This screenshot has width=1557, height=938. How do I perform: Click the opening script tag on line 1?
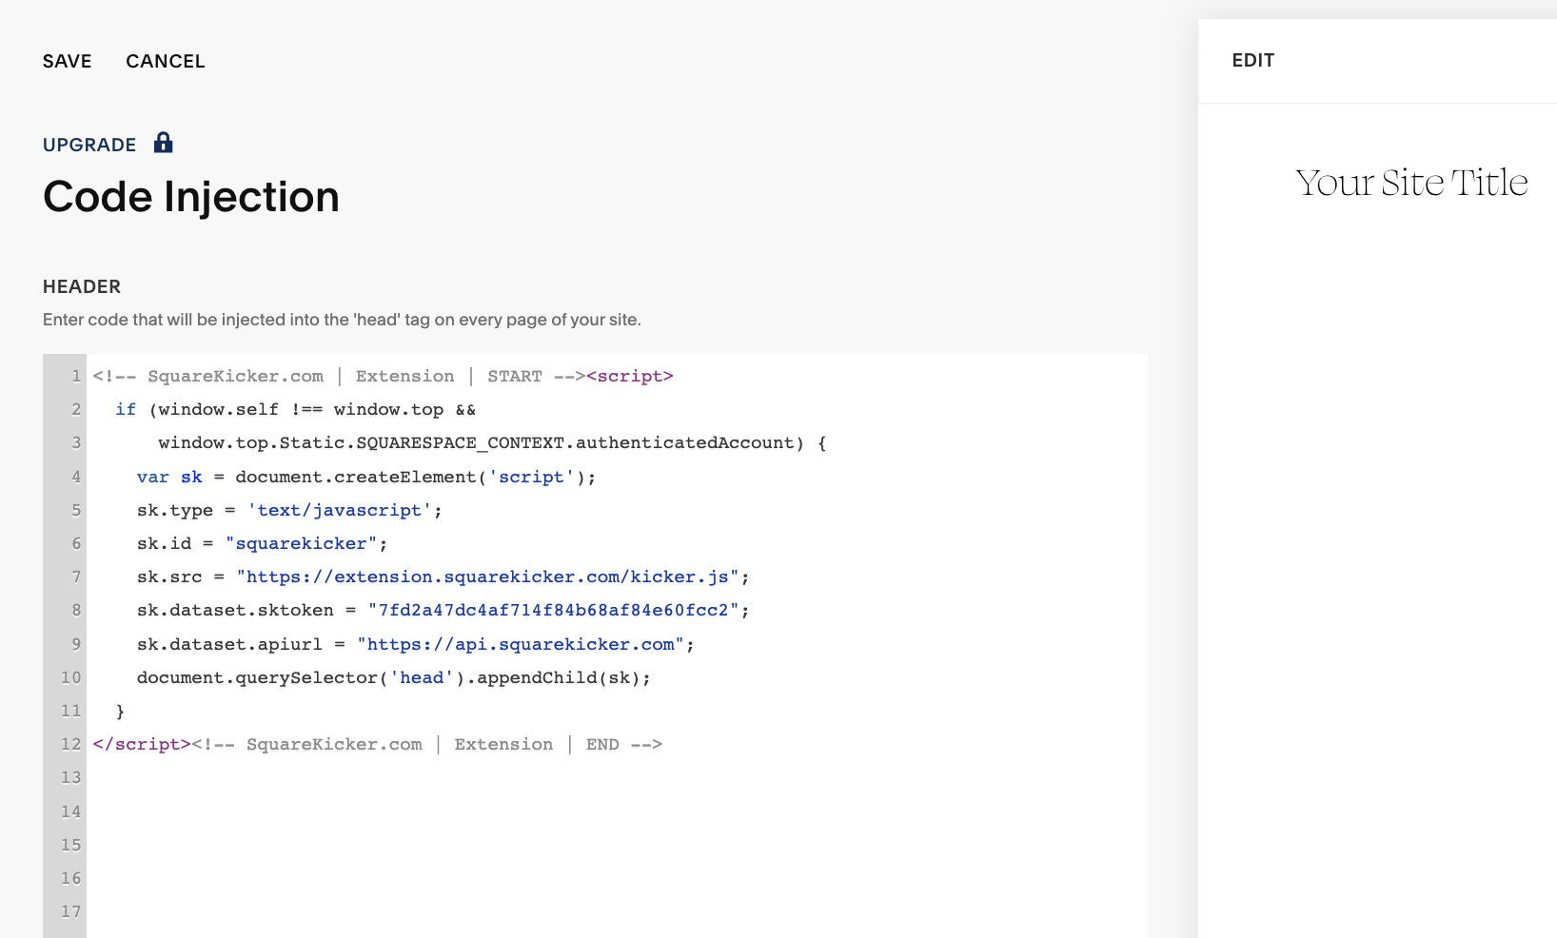pyautogui.click(x=630, y=376)
